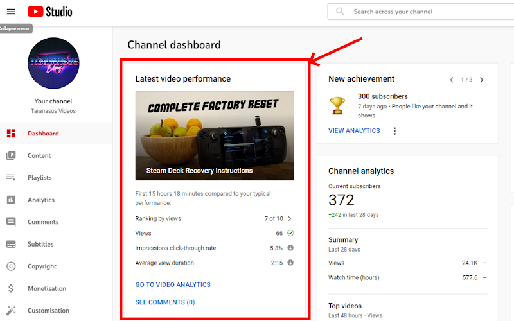
Task: Click GO TO VIDEO ANALYTICS link
Action: (x=173, y=284)
